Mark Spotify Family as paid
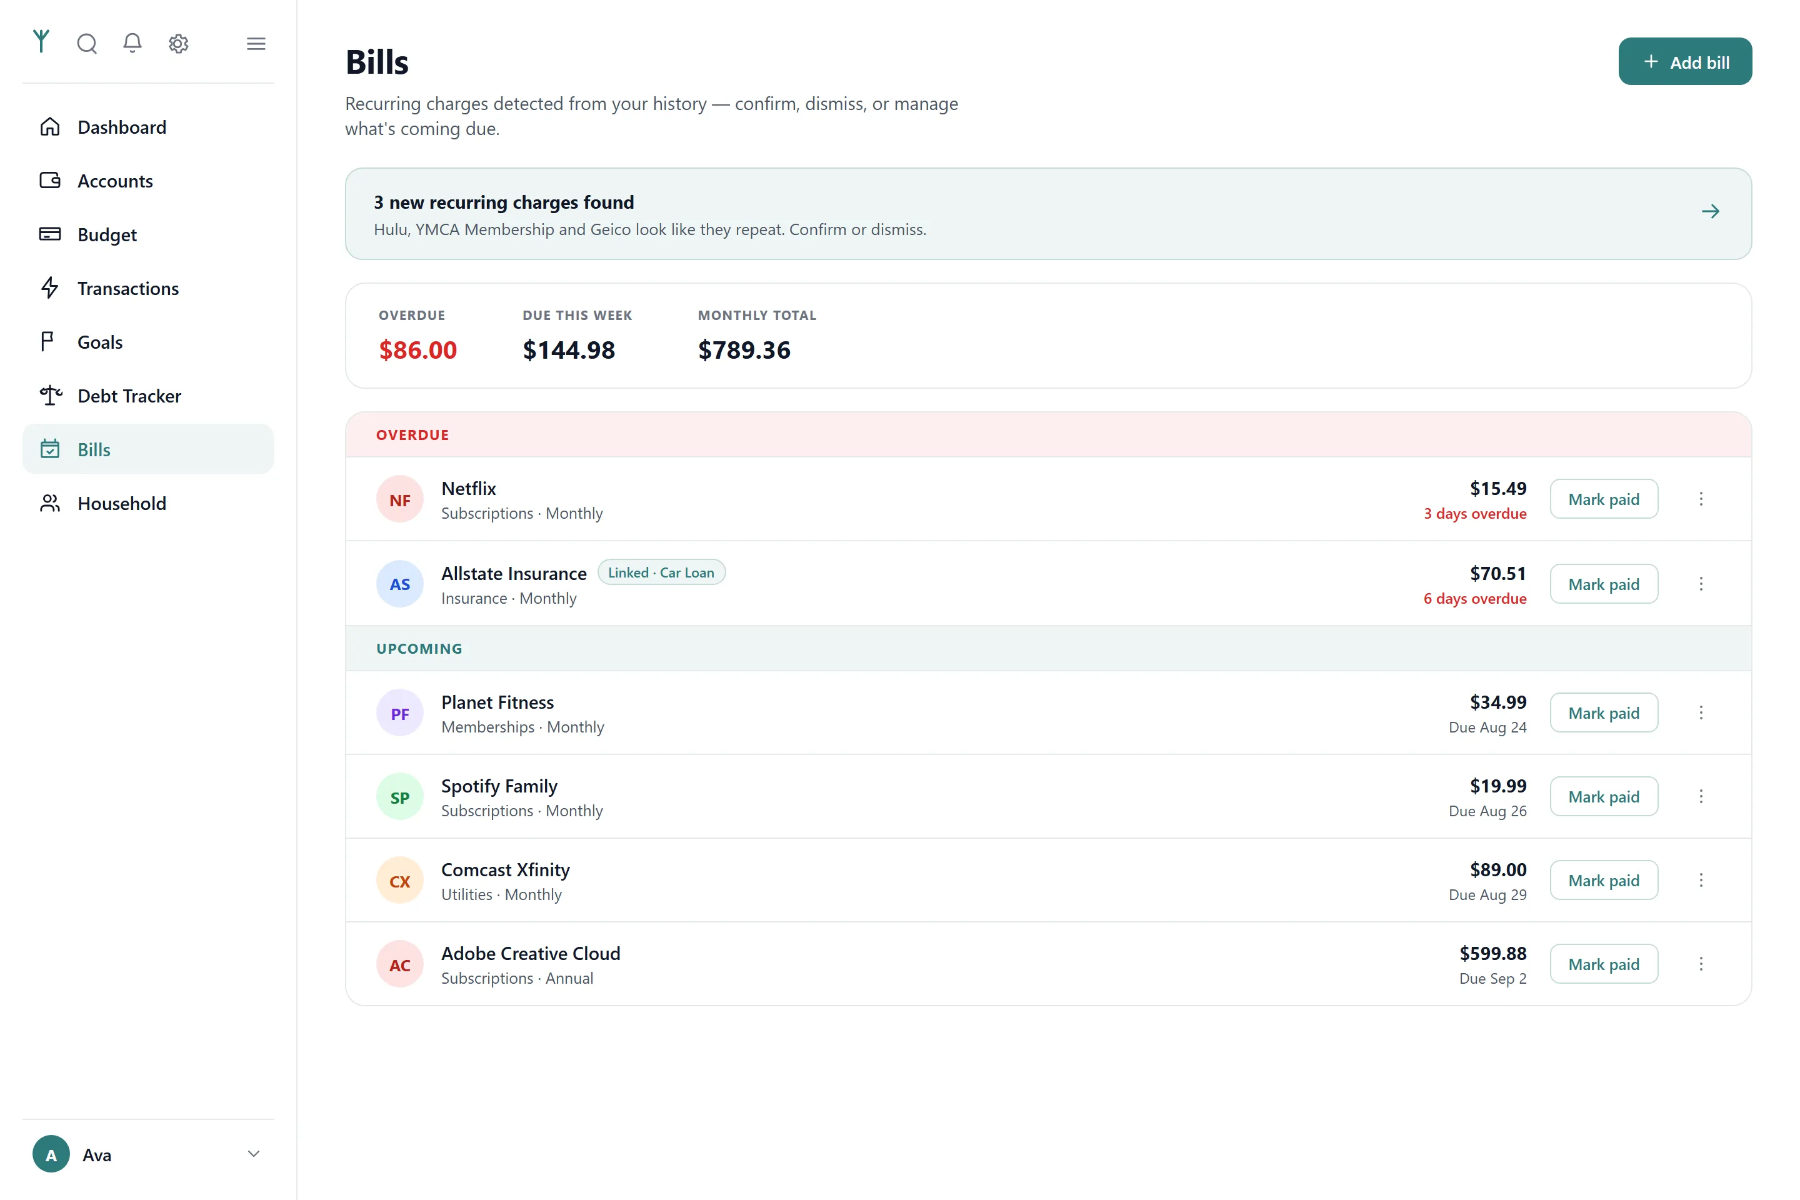 (x=1603, y=797)
